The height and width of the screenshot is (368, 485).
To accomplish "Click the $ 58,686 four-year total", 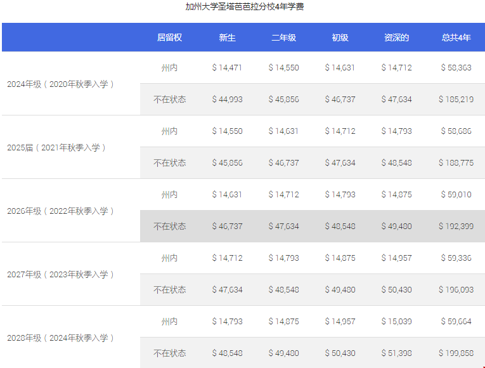I will 456,131.
